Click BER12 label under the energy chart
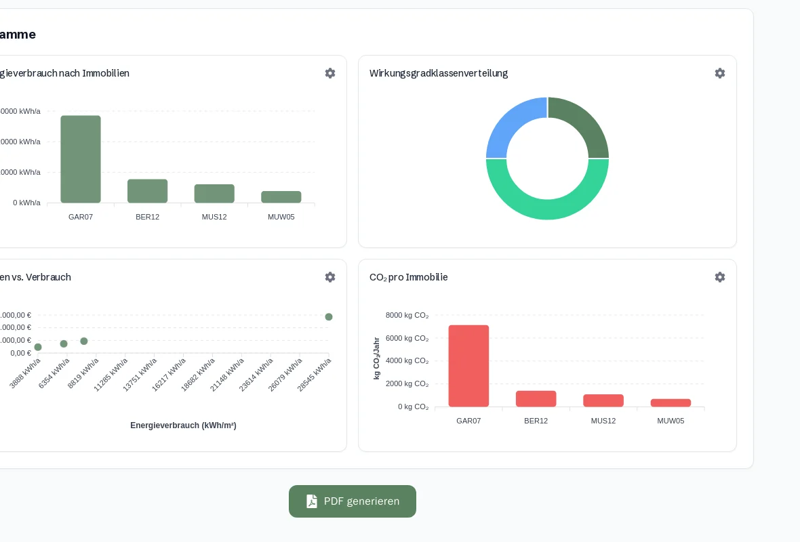Image resolution: width=800 pixels, height=542 pixels. click(x=147, y=217)
